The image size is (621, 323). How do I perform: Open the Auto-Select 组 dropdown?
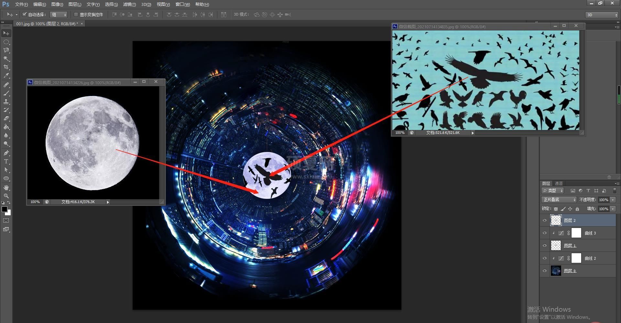click(59, 15)
